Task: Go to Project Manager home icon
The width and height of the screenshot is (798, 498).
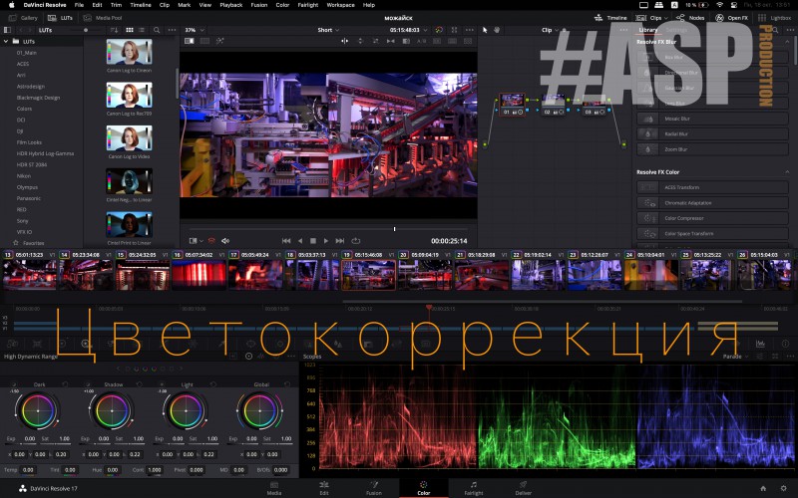Action: point(763,488)
